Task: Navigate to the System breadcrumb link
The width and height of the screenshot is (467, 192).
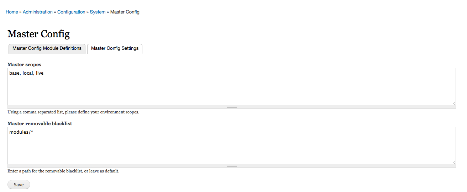Action: (98, 12)
